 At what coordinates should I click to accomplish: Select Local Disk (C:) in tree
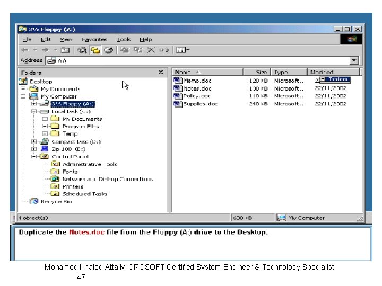(71, 111)
